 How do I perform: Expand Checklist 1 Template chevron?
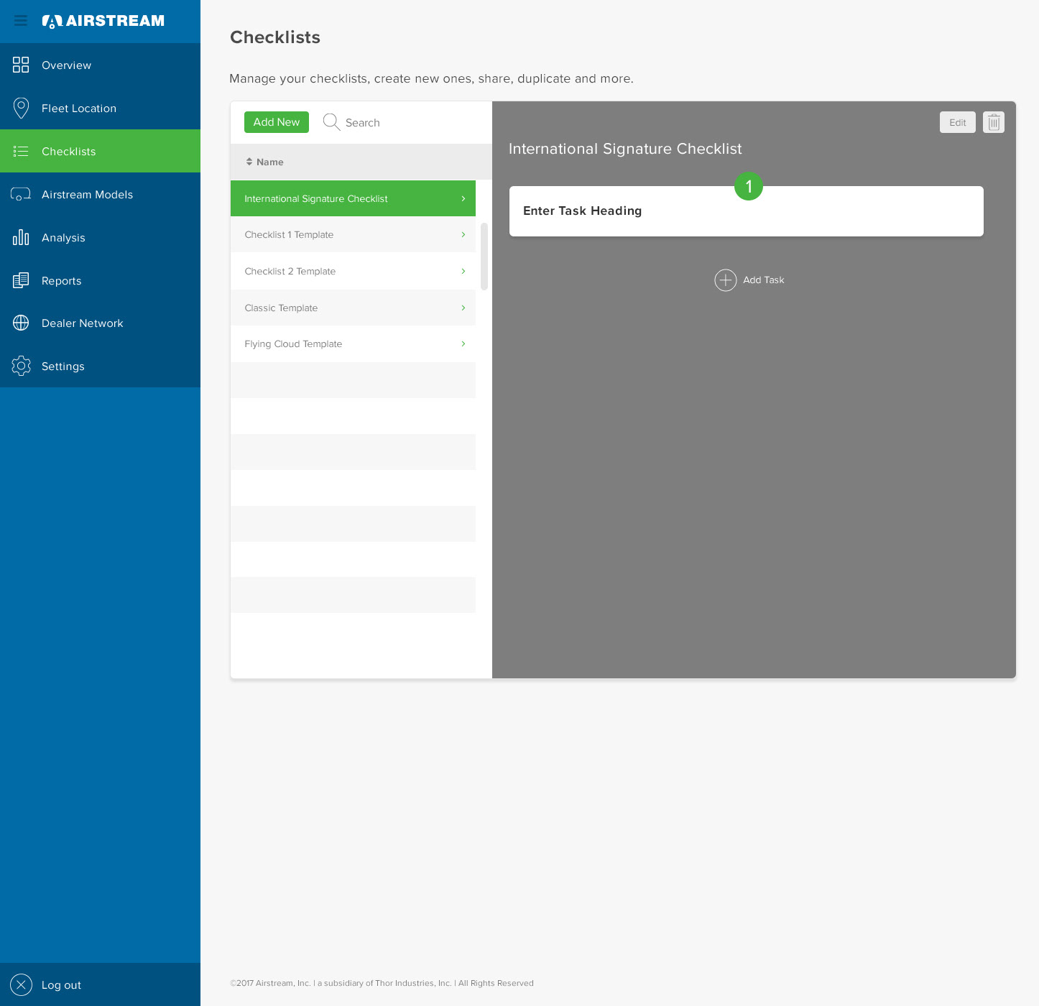[463, 234]
